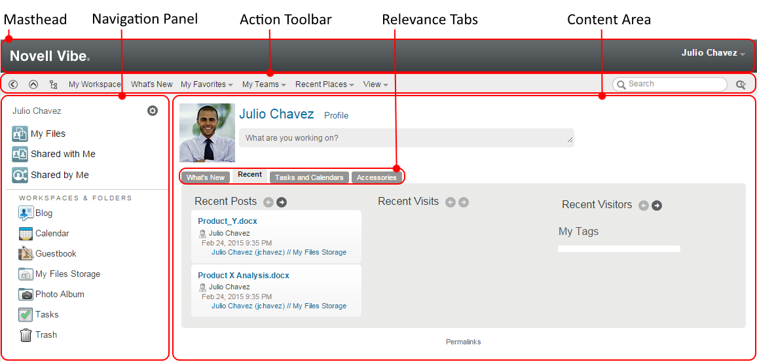Open My Files Storage path under Product_Y.docx
Image resolution: width=757 pixels, height=362 pixels.
[279, 253]
